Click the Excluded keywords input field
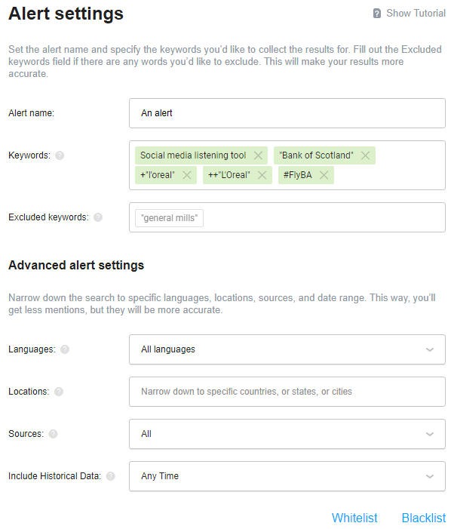The height and width of the screenshot is (529, 451). point(287,217)
